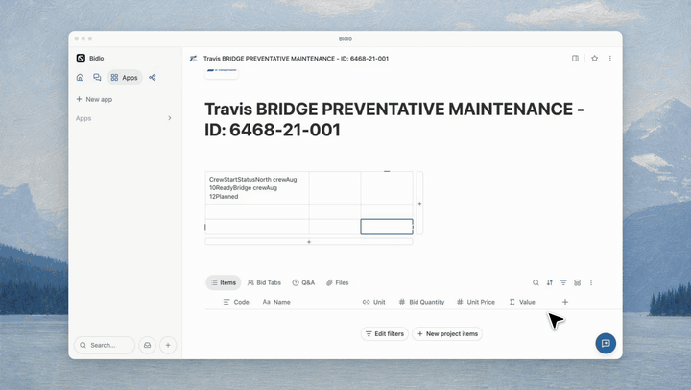Star this project as favorite
This screenshot has height=390, width=691.
click(594, 59)
